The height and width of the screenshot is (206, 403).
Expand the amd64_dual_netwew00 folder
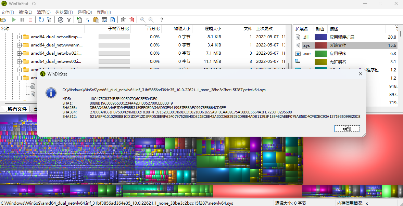click(20, 61)
